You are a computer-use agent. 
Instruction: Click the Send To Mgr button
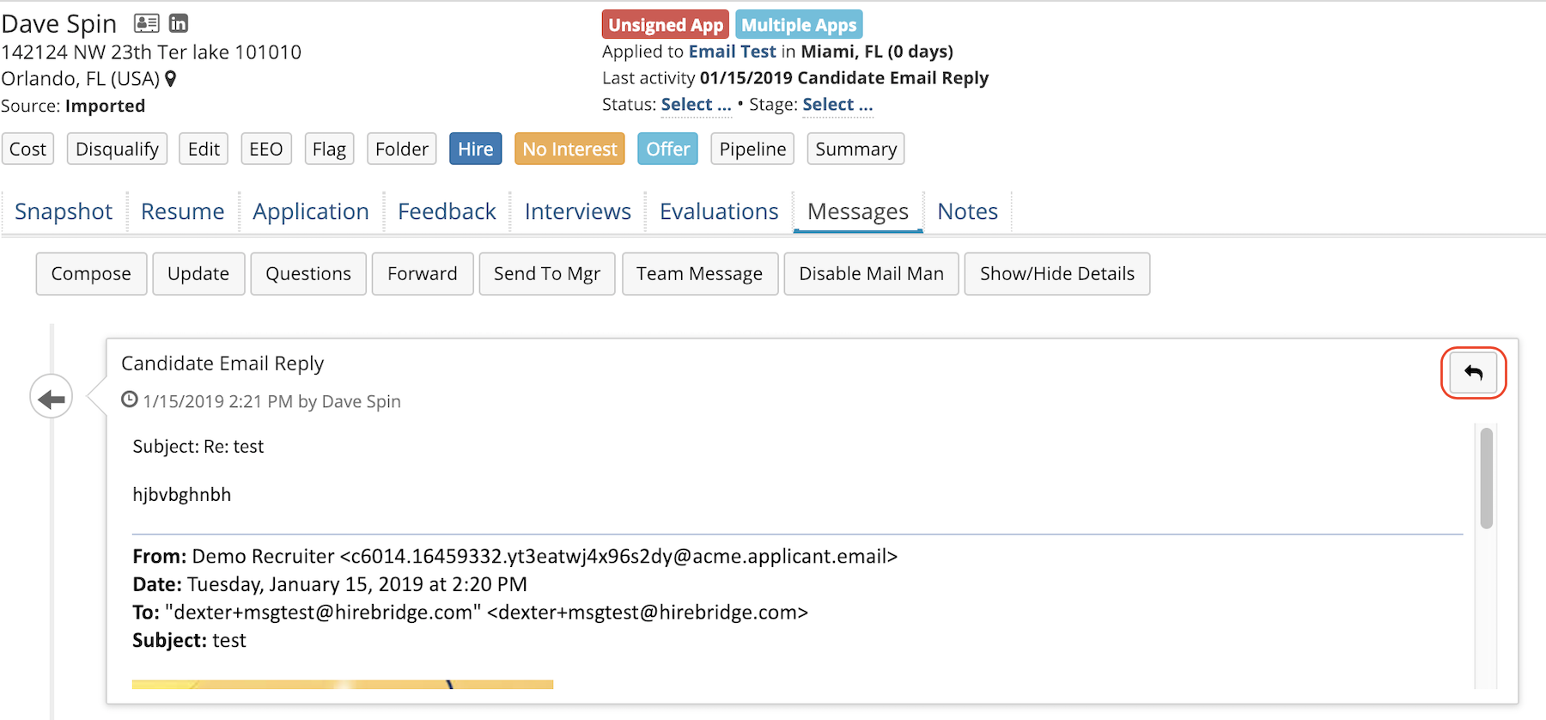pos(546,273)
